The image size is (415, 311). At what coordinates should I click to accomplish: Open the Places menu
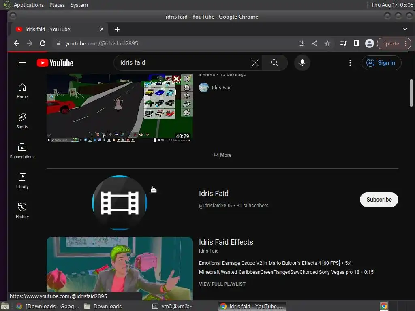[x=57, y=5]
